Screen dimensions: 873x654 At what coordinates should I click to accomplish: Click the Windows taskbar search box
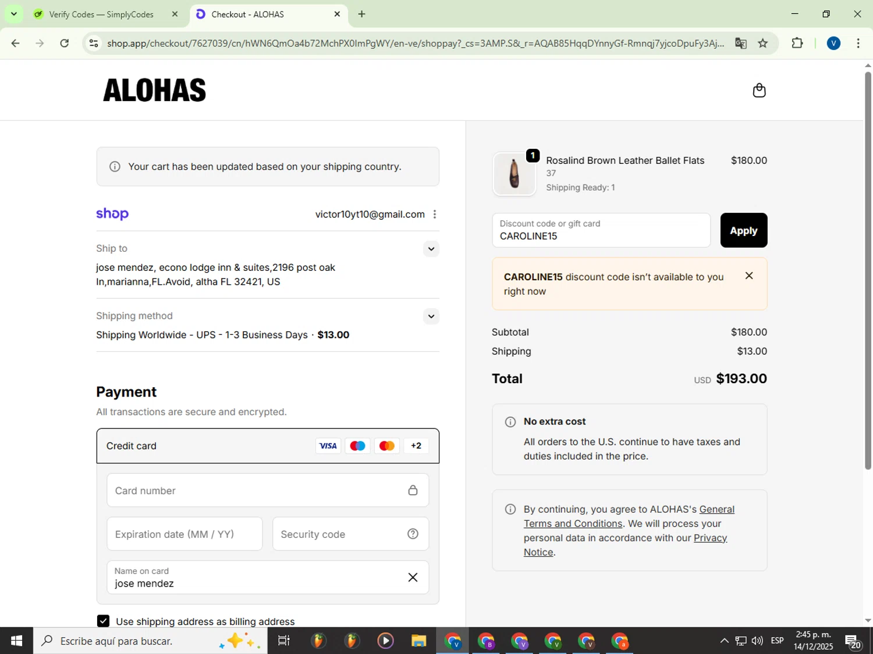150,641
